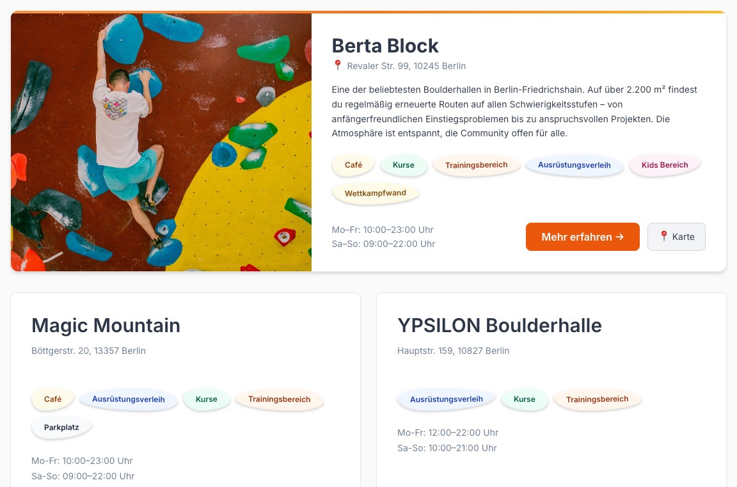Click the Mehr erfahren button

[x=582, y=237]
